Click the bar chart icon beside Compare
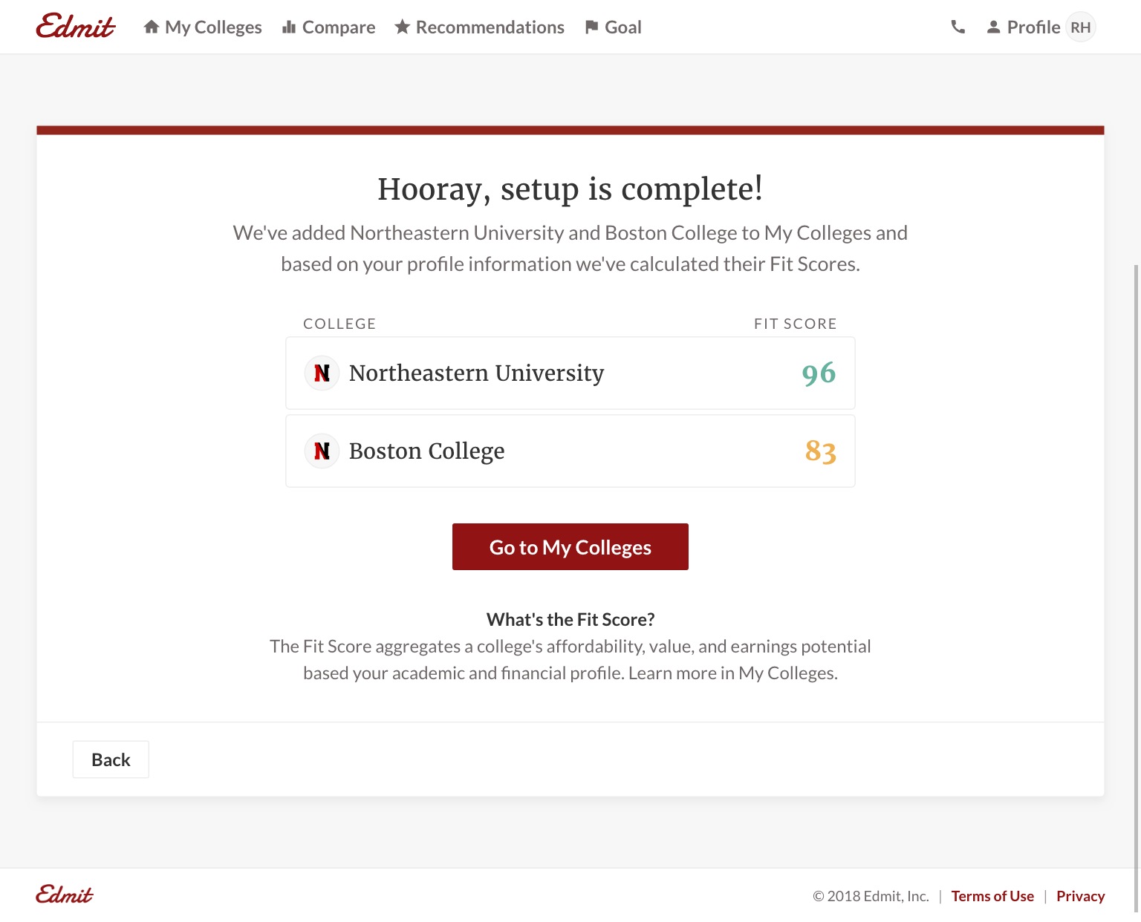Viewport: 1141px width, 922px height. click(289, 27)
